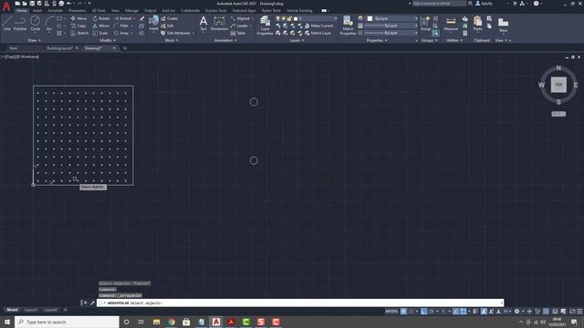Click the Aligned dimension button
Viewport: 584px width, 328px height.
tap(240, 18)
